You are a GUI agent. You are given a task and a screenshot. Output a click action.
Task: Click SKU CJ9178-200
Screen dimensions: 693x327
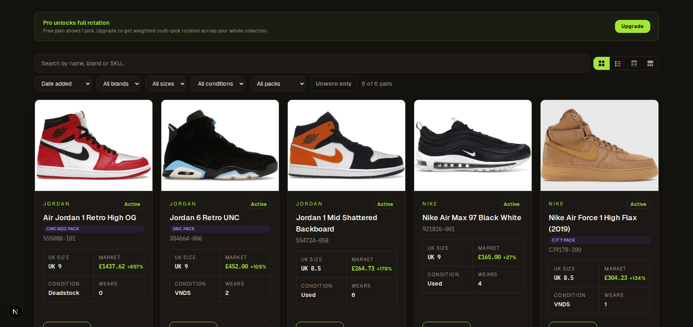(565, 250)
